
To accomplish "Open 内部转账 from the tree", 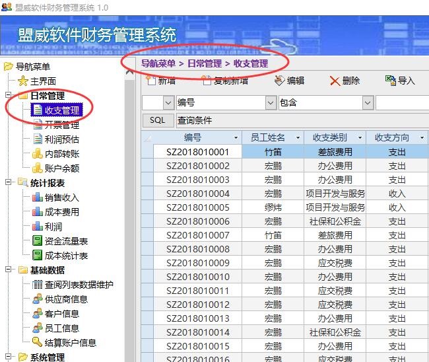I will 62,154.
